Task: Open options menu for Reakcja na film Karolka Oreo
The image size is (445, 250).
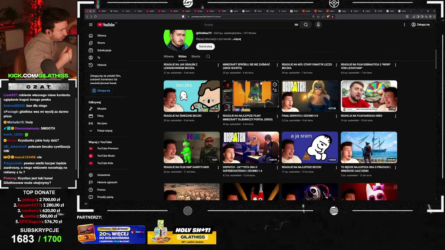Action: (395, 116)
